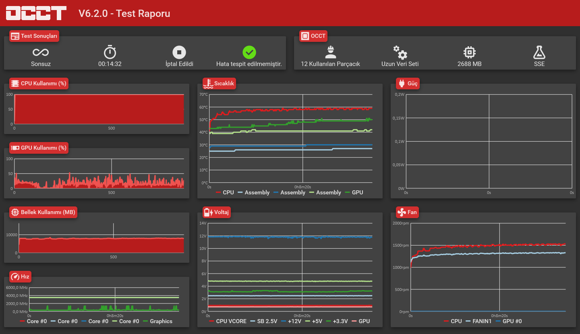Select the light green Core #0 legend entry
The height and width of the screenshot is (334, 580).
point(126,321)
